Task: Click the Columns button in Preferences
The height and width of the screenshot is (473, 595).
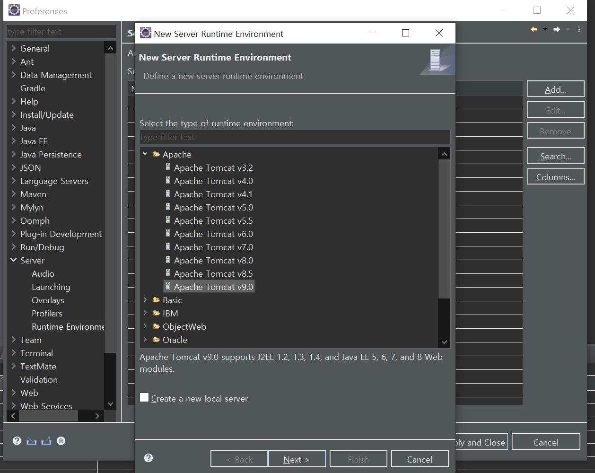Action: (x=556, y=176)
